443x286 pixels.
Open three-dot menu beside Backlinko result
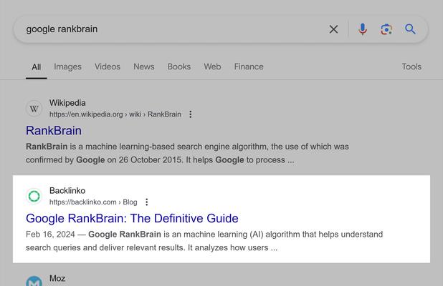coord(146,202)
